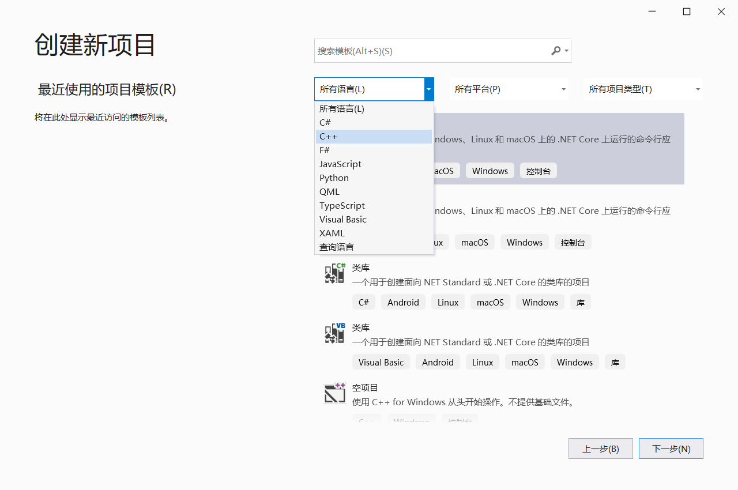Select the C# class library template icon
The height and width of the screenshot is (490, 738).
334,273
